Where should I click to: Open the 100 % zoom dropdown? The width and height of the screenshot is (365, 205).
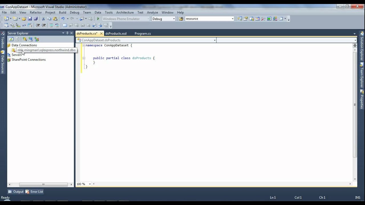pyautogui.click(x=90, y=184)
